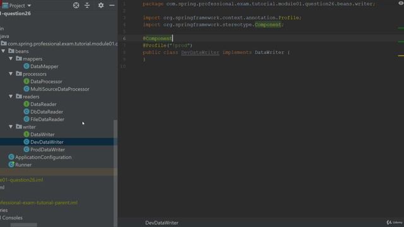Select DataWriter interface in tree
404x227 pixels.
(42, 134)
